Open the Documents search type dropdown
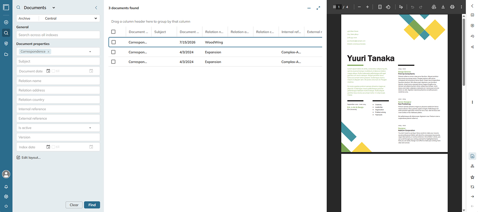Screen dimensions: 478x212 click(x=54, y=8)
